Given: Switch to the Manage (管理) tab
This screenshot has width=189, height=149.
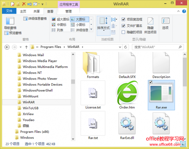Looking at the screenshot, I should tap(68, 11).
